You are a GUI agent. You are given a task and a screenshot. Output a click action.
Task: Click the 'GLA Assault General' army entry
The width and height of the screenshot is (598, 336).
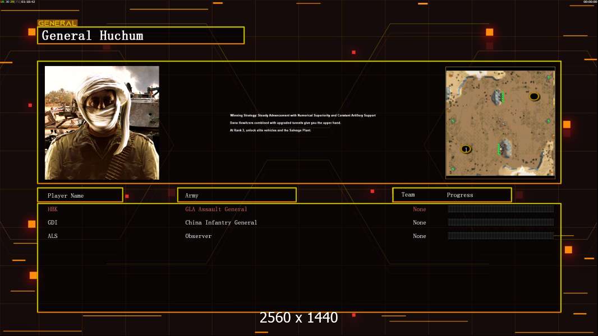(x=216, y=209)
